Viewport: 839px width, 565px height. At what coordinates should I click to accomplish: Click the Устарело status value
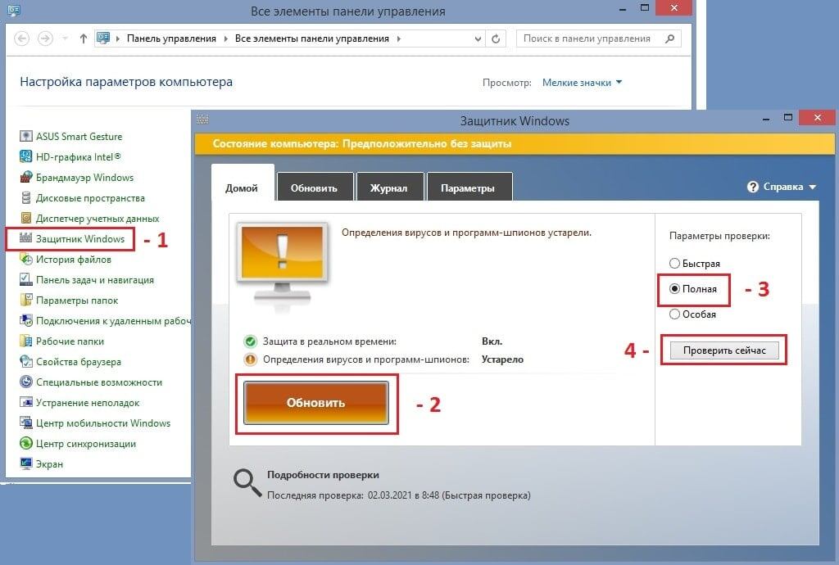tap(502, 359)
